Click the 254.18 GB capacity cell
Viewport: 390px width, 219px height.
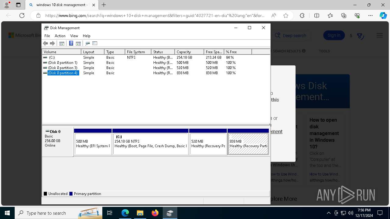tap(184, 57)
